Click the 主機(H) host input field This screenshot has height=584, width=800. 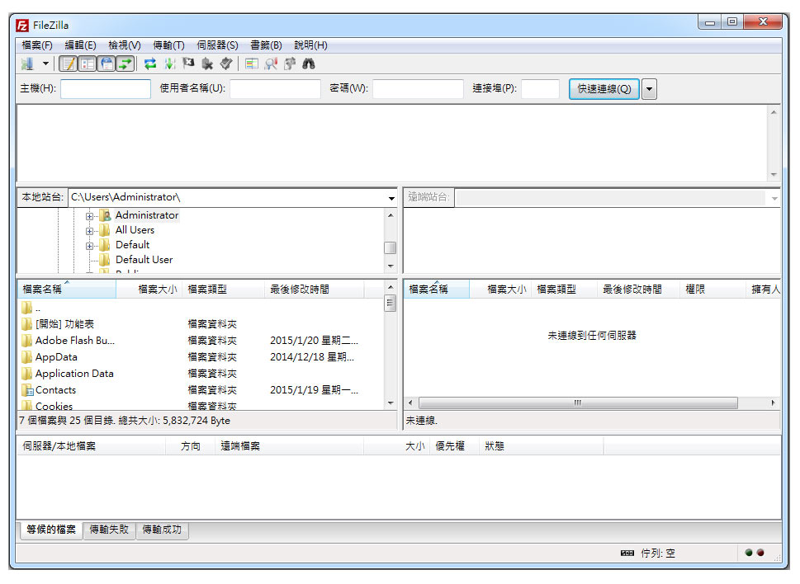pos(106,88)
